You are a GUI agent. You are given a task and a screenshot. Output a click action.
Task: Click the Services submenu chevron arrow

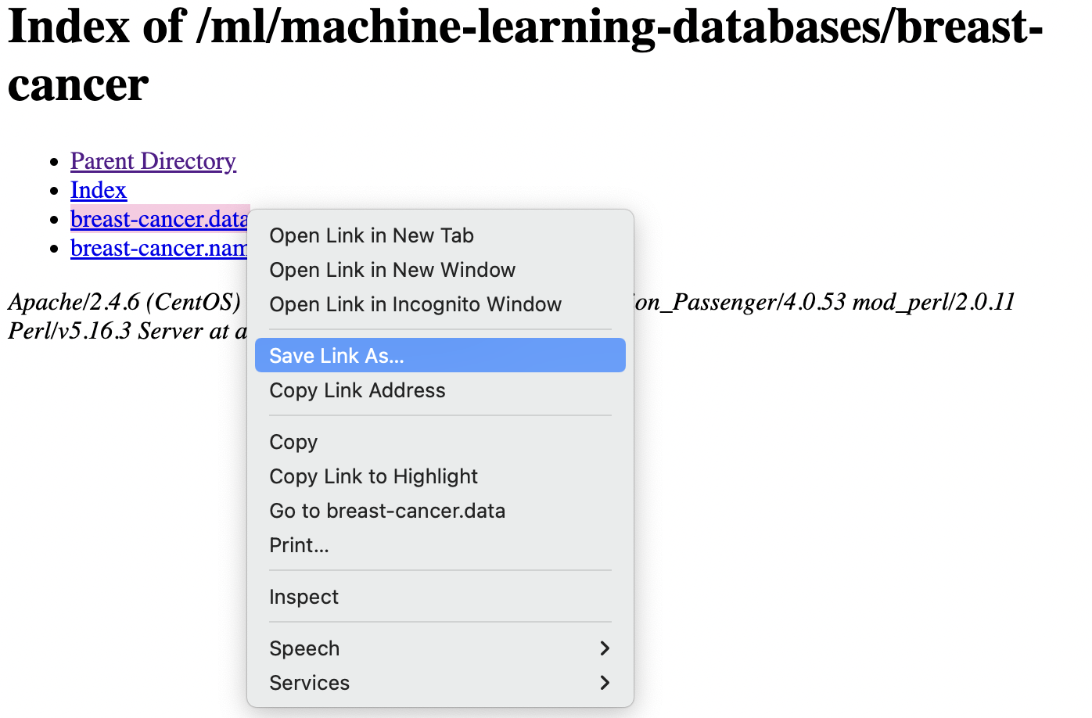[604, 683]
